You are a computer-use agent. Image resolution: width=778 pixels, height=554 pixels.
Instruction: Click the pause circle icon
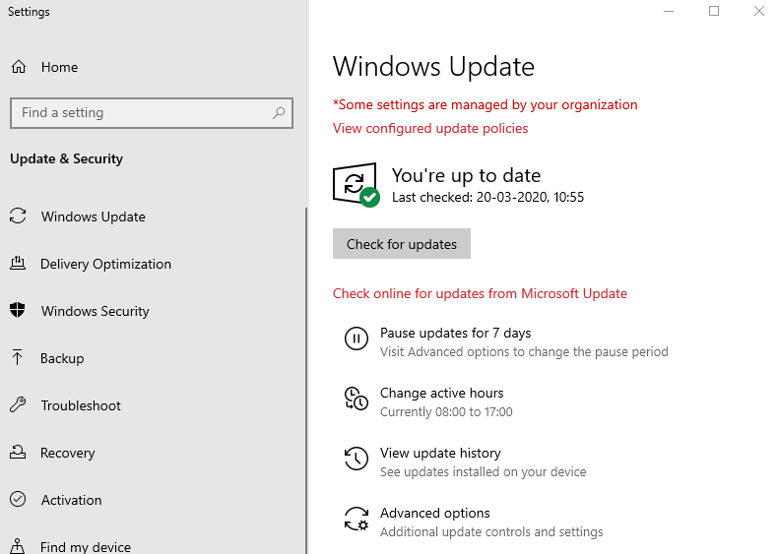coord(357,339)
